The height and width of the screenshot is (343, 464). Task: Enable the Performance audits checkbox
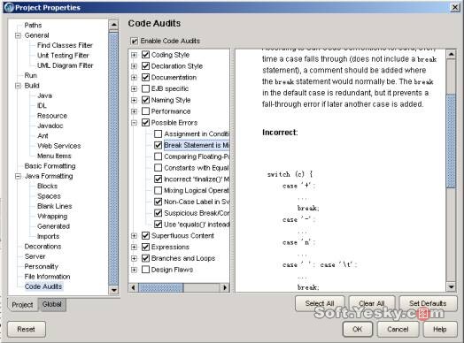coord(145,111)
